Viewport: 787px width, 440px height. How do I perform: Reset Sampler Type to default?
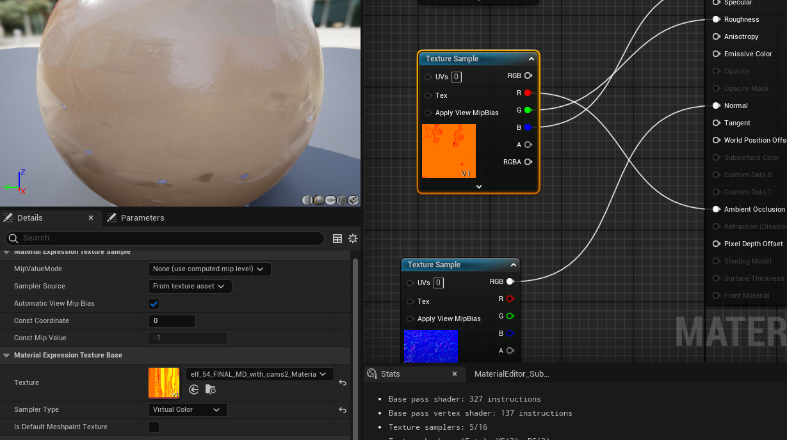tap(343, 410)
